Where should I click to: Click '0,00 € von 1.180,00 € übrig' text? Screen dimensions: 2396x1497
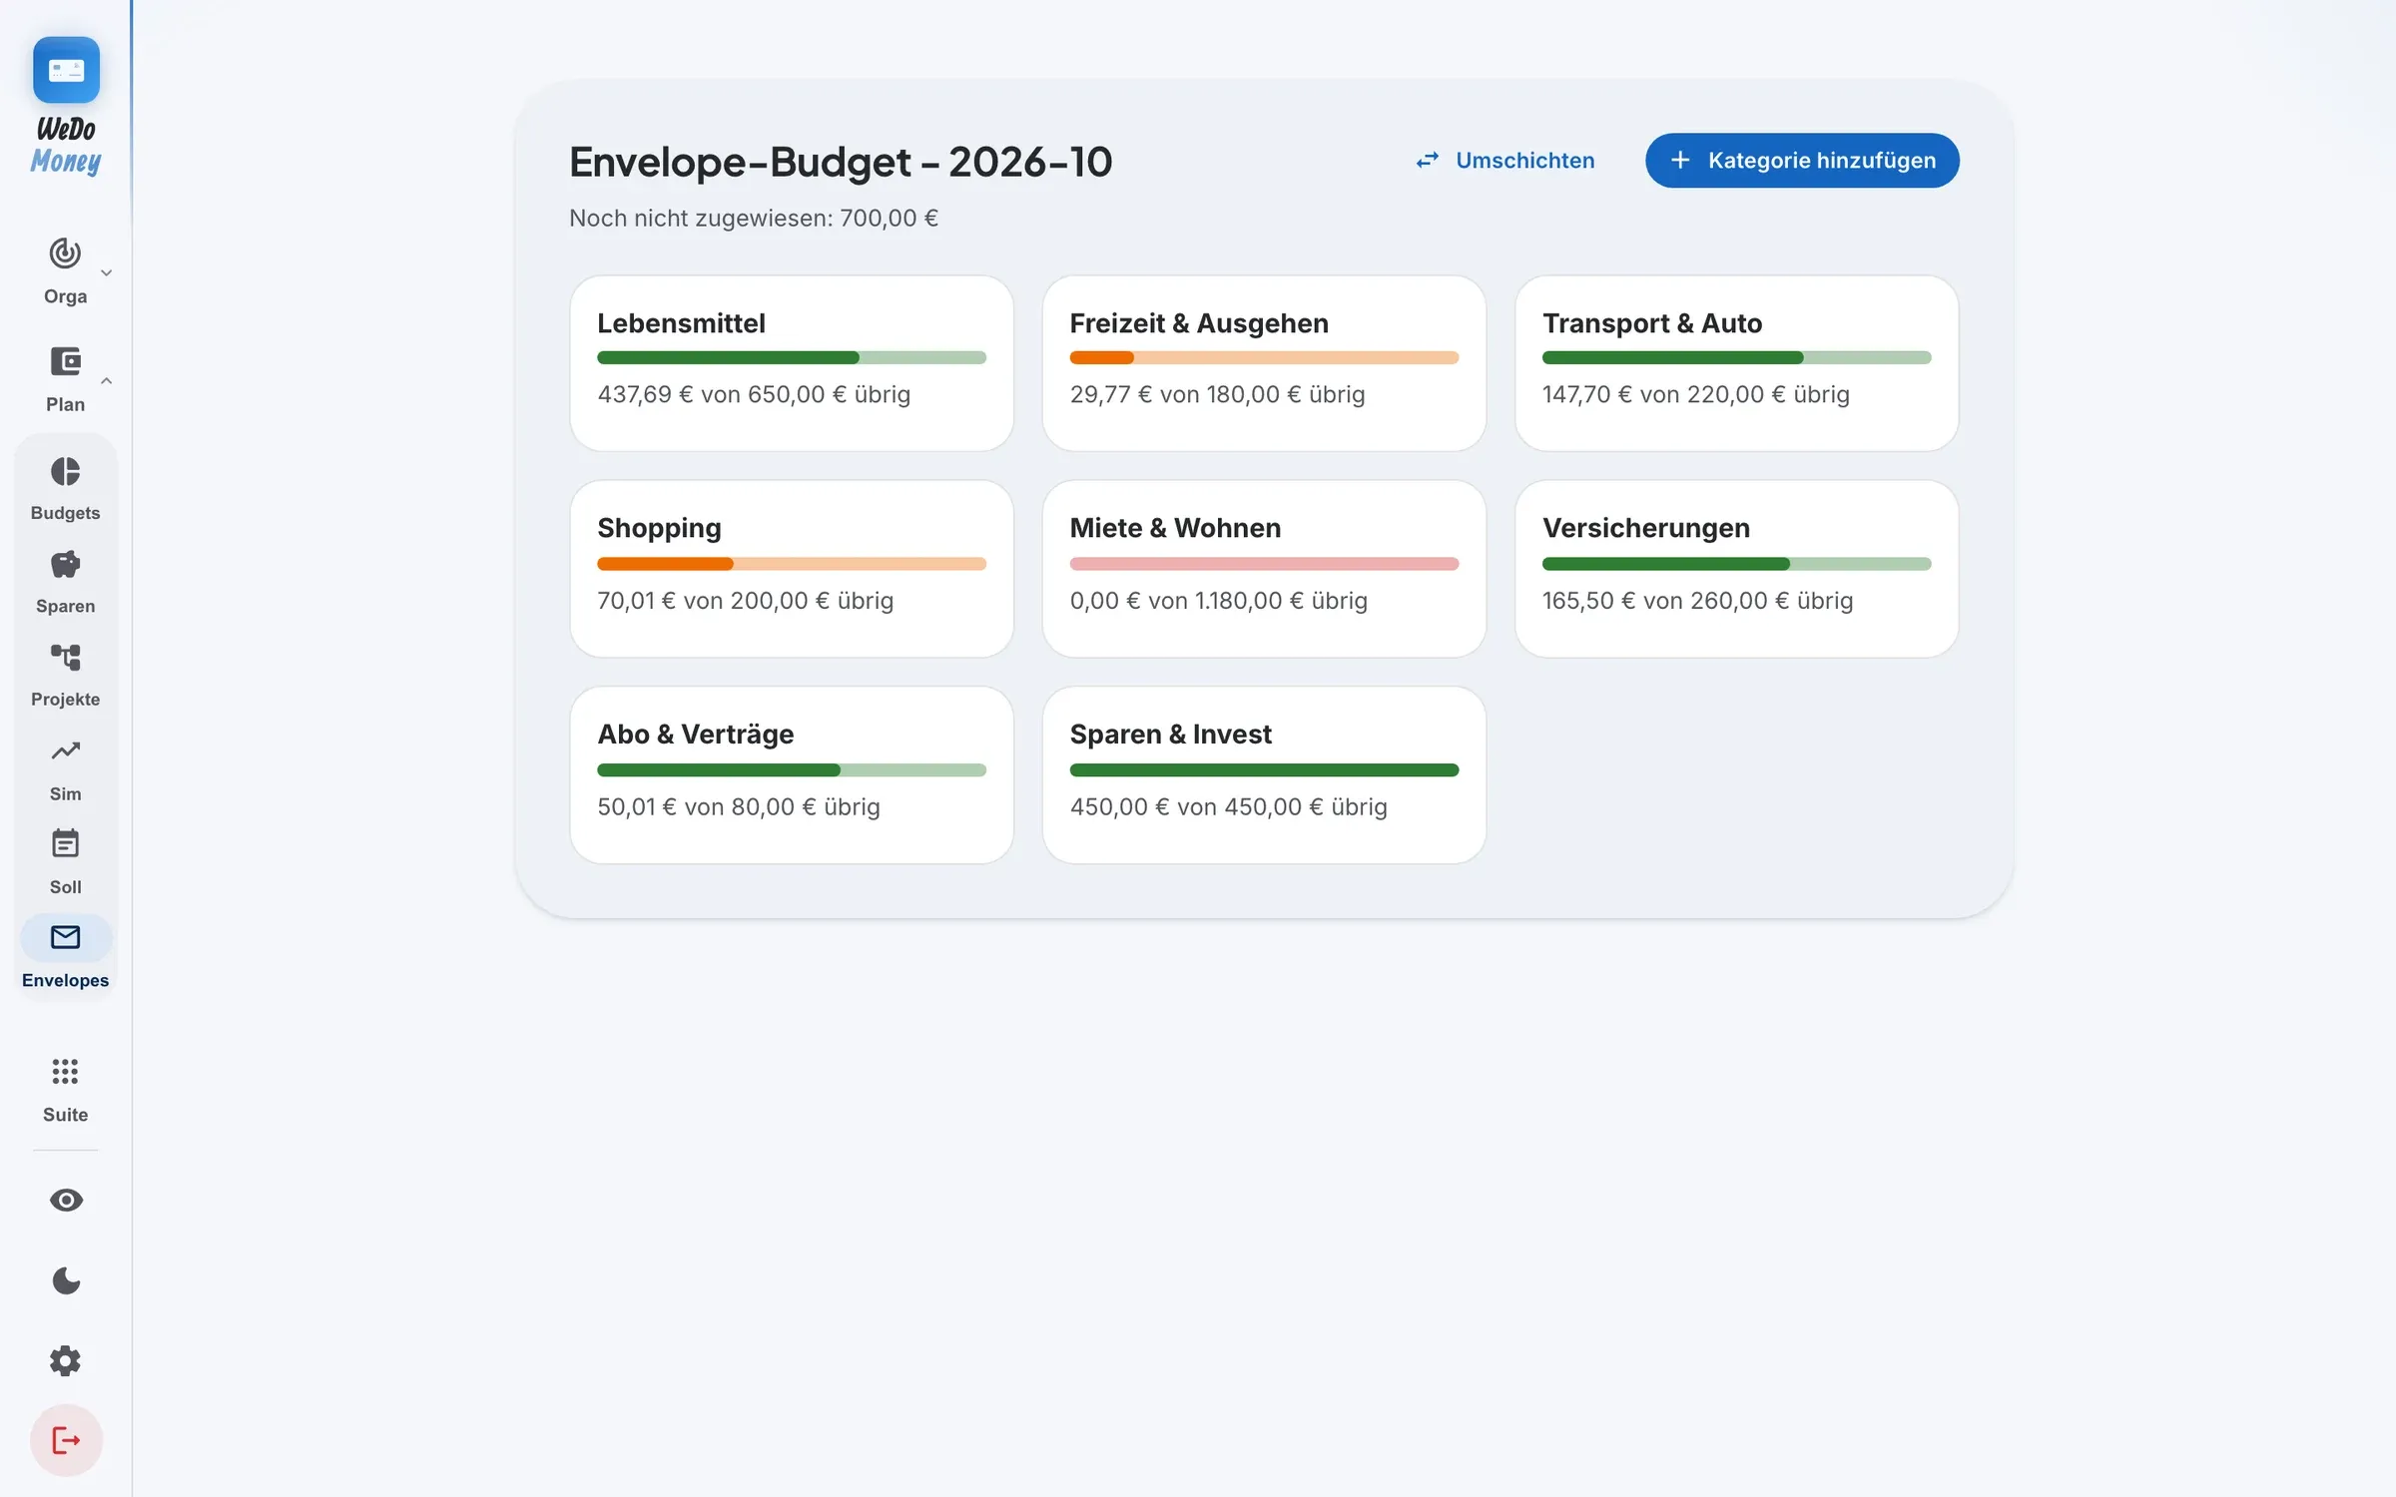pos(1219,601)
